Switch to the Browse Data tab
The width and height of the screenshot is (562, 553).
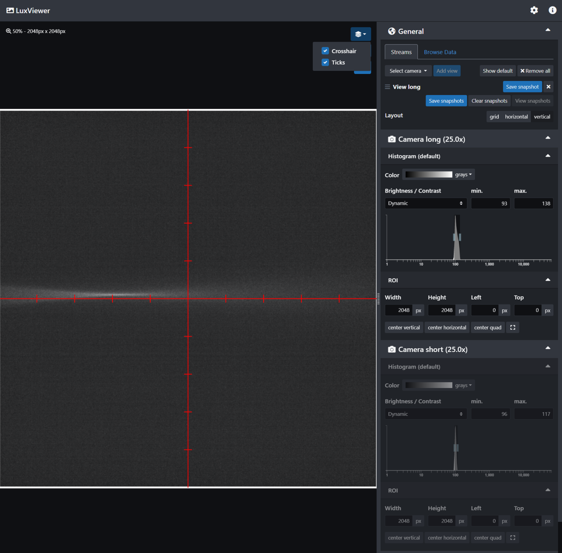440,52
